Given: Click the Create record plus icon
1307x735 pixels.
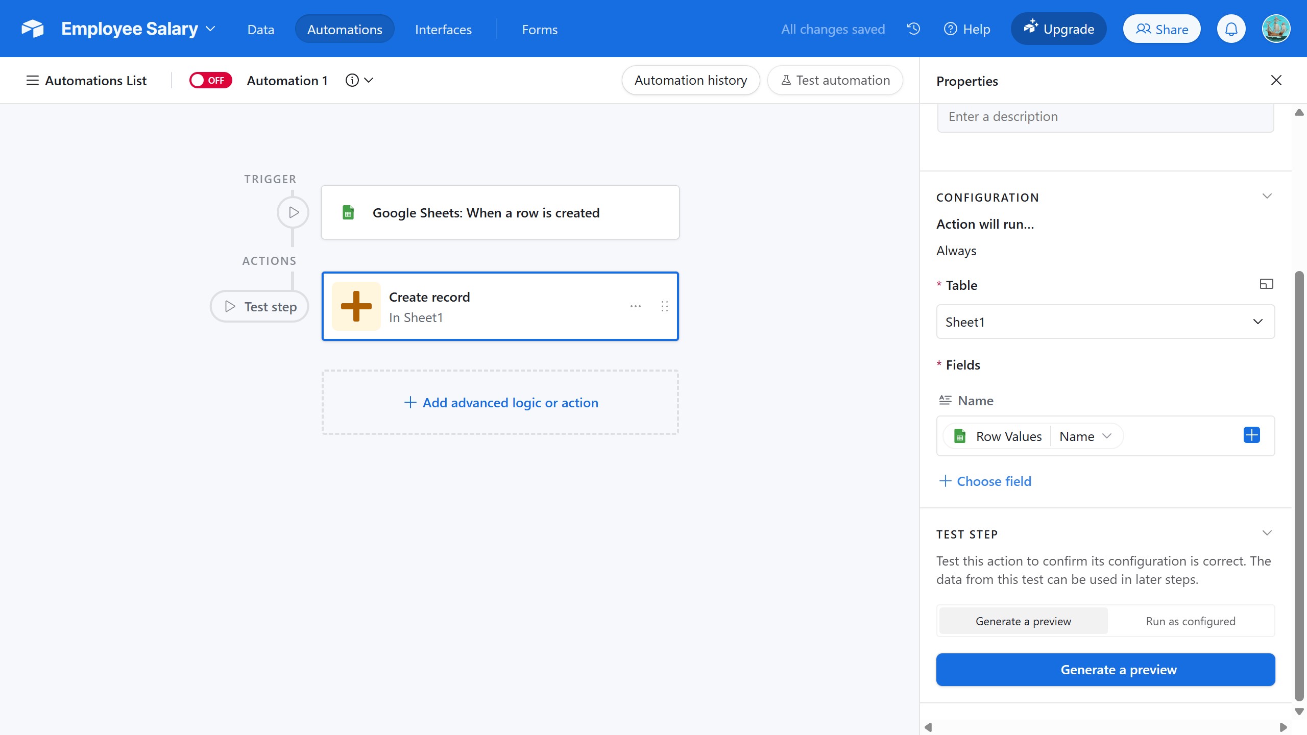Looking at the screenshot, I should click(356, 306).
